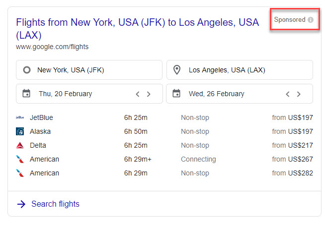This screenshot has width=325, height=226.
Task: Go to next departure date
Action: coord(149,94)
